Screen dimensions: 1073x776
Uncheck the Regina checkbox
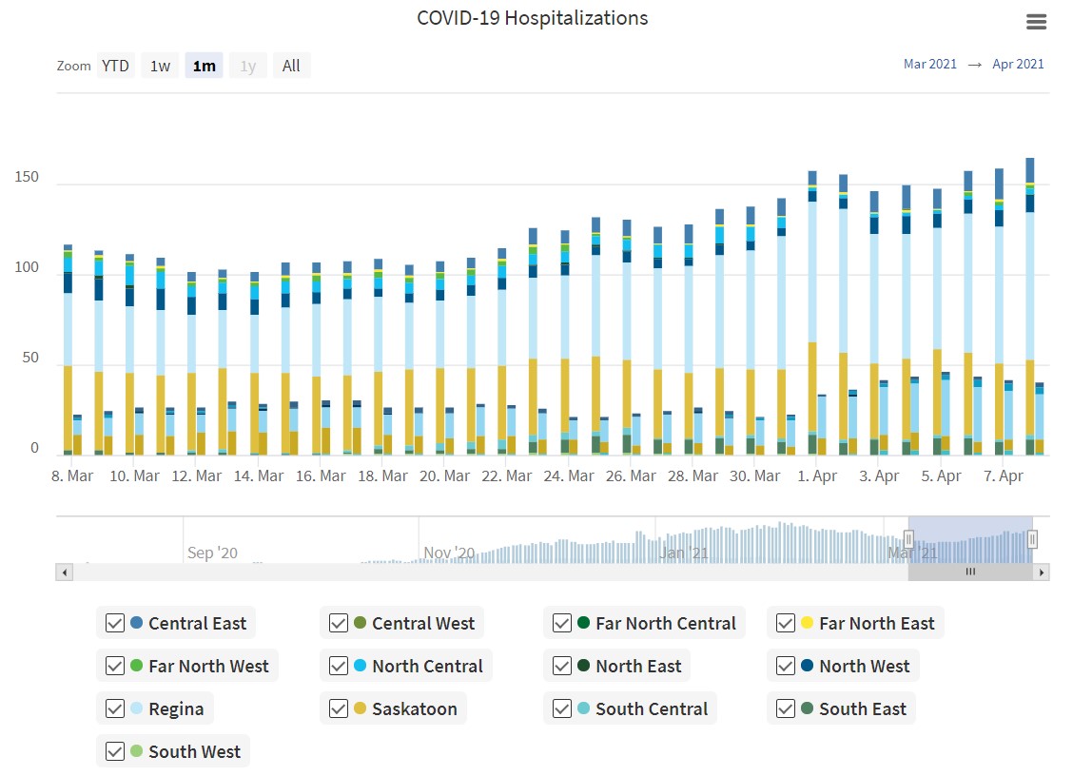(115, 708)
